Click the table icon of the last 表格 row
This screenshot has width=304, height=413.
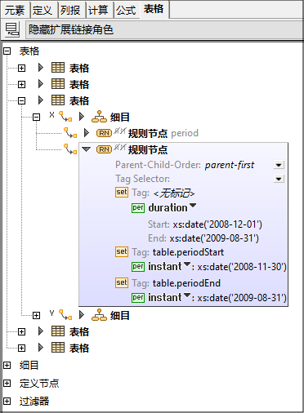58,348
